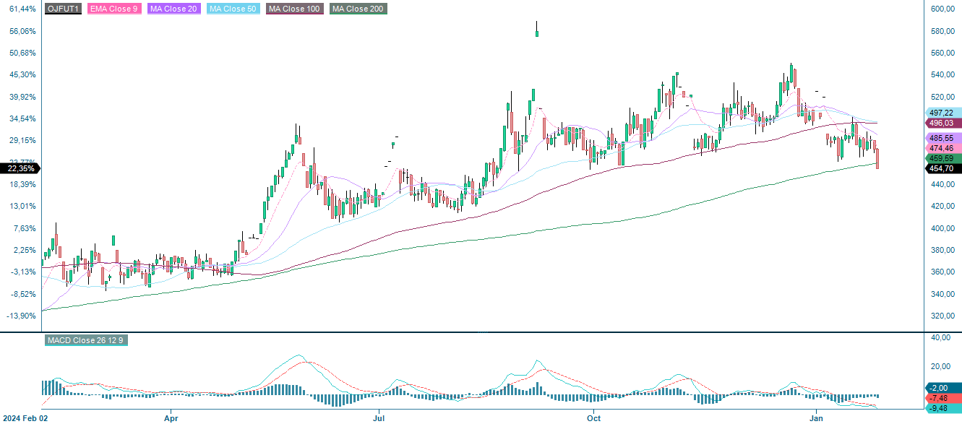Click the 497,22 MA 50 price tag
The image size is (962, 424).
click(x=943, y=113)
